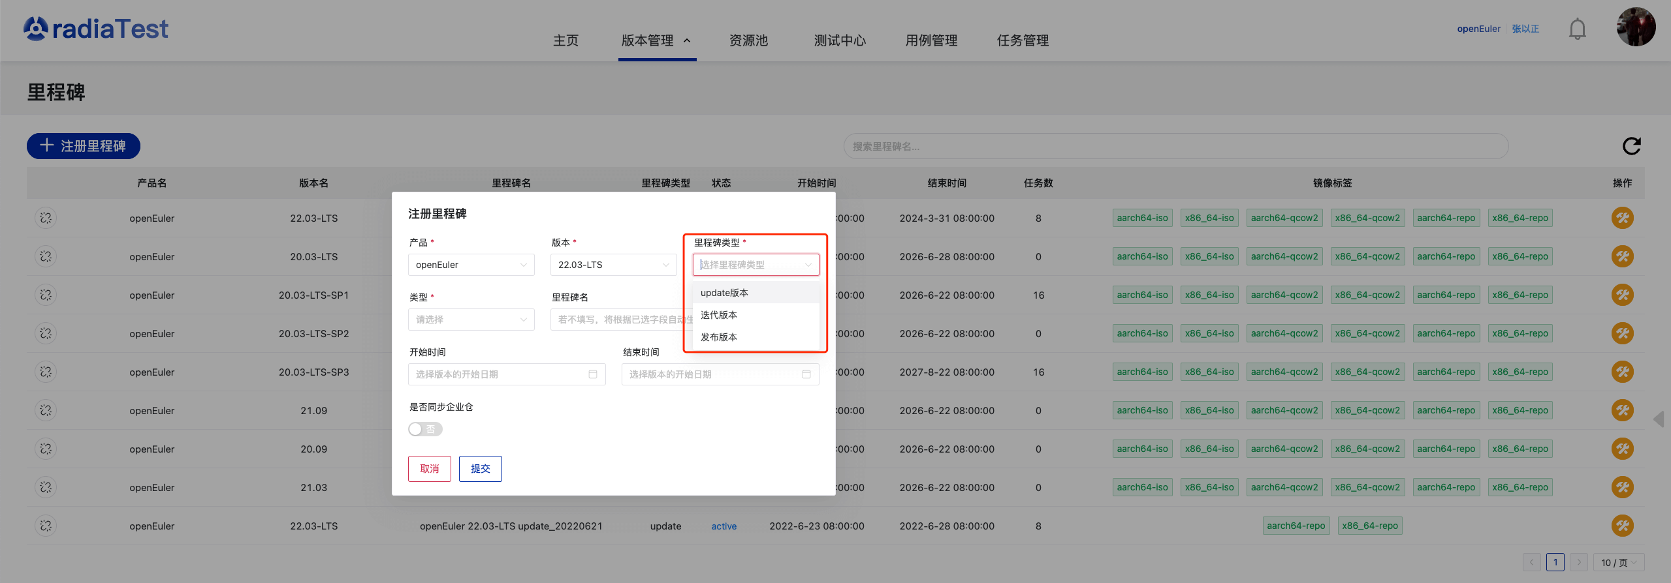The image size is (1671, 583).
Task: Open the 类型 dropdown with 请选择 placeholder
Action: (471, 320)
